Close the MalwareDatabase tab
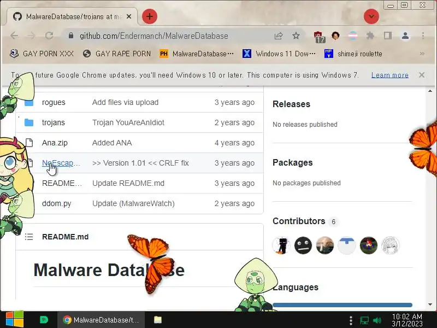The image size is (437, 328). tap(129, 17)
